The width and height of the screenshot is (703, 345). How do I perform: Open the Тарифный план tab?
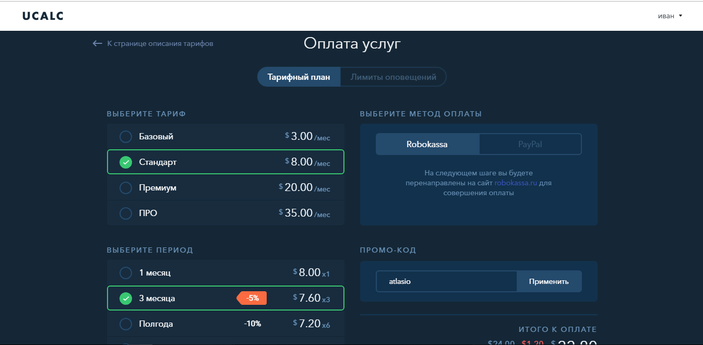click(299, 77)
